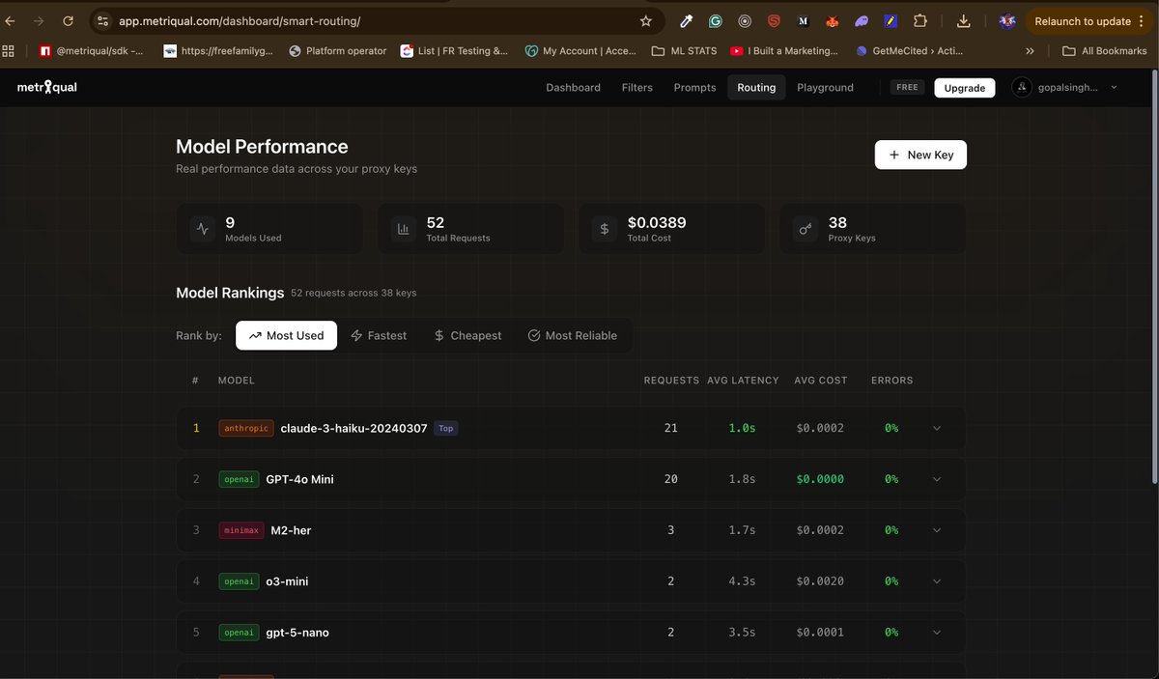Bookmark this page with the star icon
This screenshot has width=1159, height=679.
coord(646,20)
